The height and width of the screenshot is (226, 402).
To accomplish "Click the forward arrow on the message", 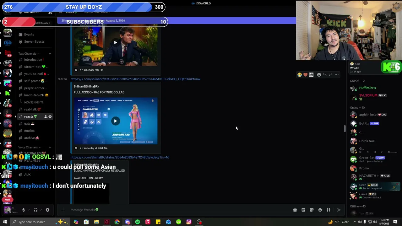I will [x=331, y=75].
